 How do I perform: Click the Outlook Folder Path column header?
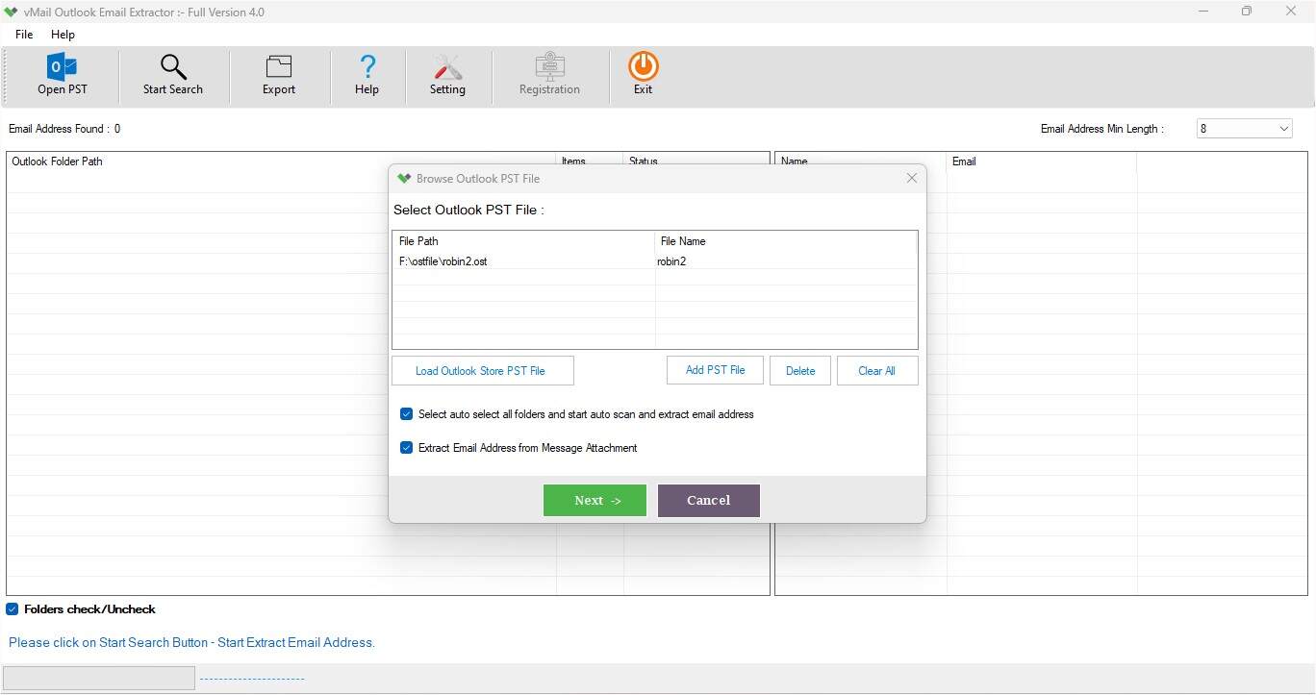281,161
